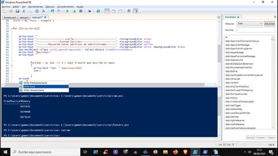Select Write-Host in the autocomplete list
The height and width of the screenshot is (156, 278).
coord(44,87)
